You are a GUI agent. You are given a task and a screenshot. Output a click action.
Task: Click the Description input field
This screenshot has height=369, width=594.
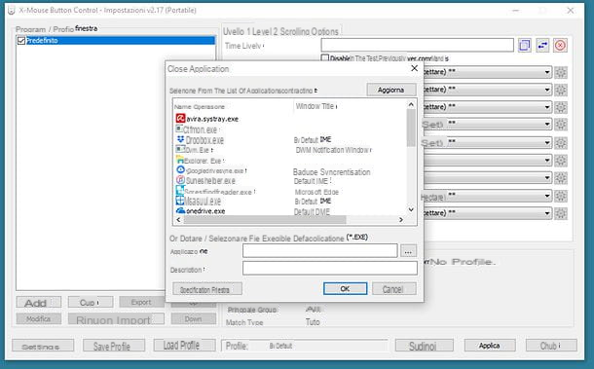click(330, 268)
